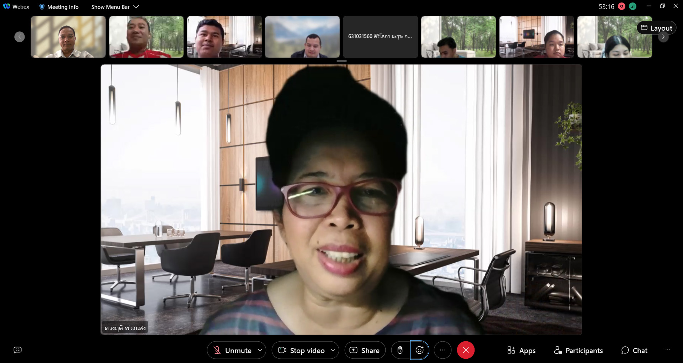Click the Share button
Image resolution: width=683 pixels, height=363 pixels.
[365, 350]
